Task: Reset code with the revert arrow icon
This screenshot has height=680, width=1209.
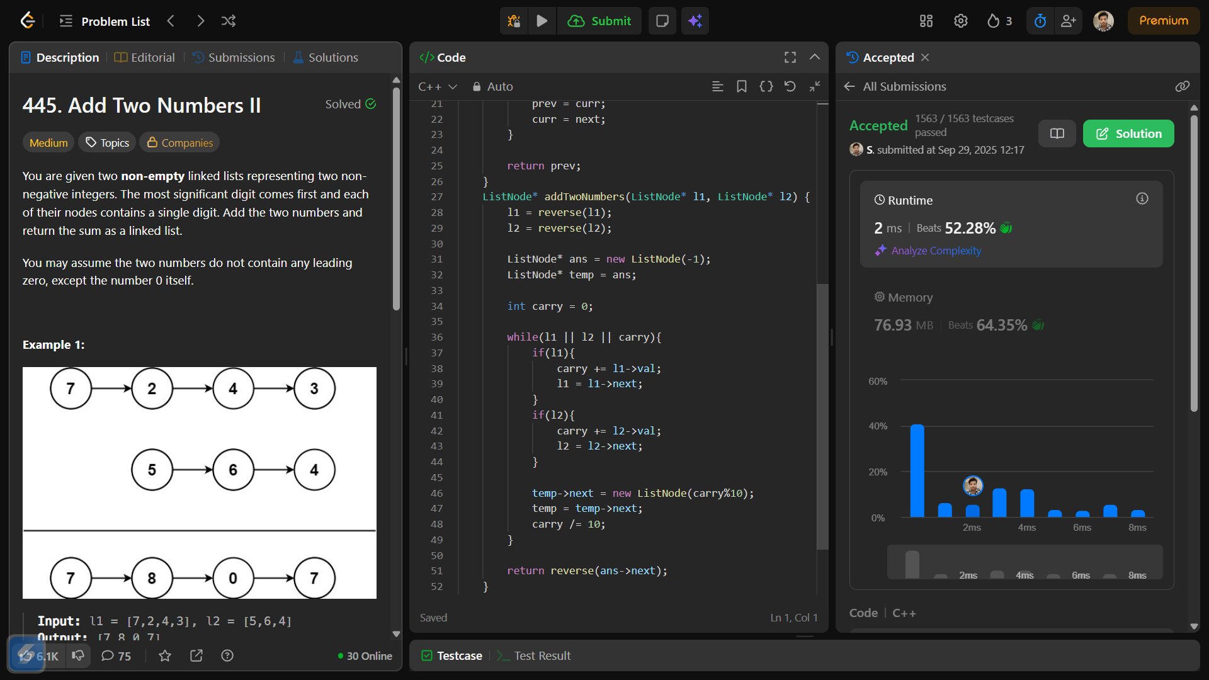Action: [790, 86]
